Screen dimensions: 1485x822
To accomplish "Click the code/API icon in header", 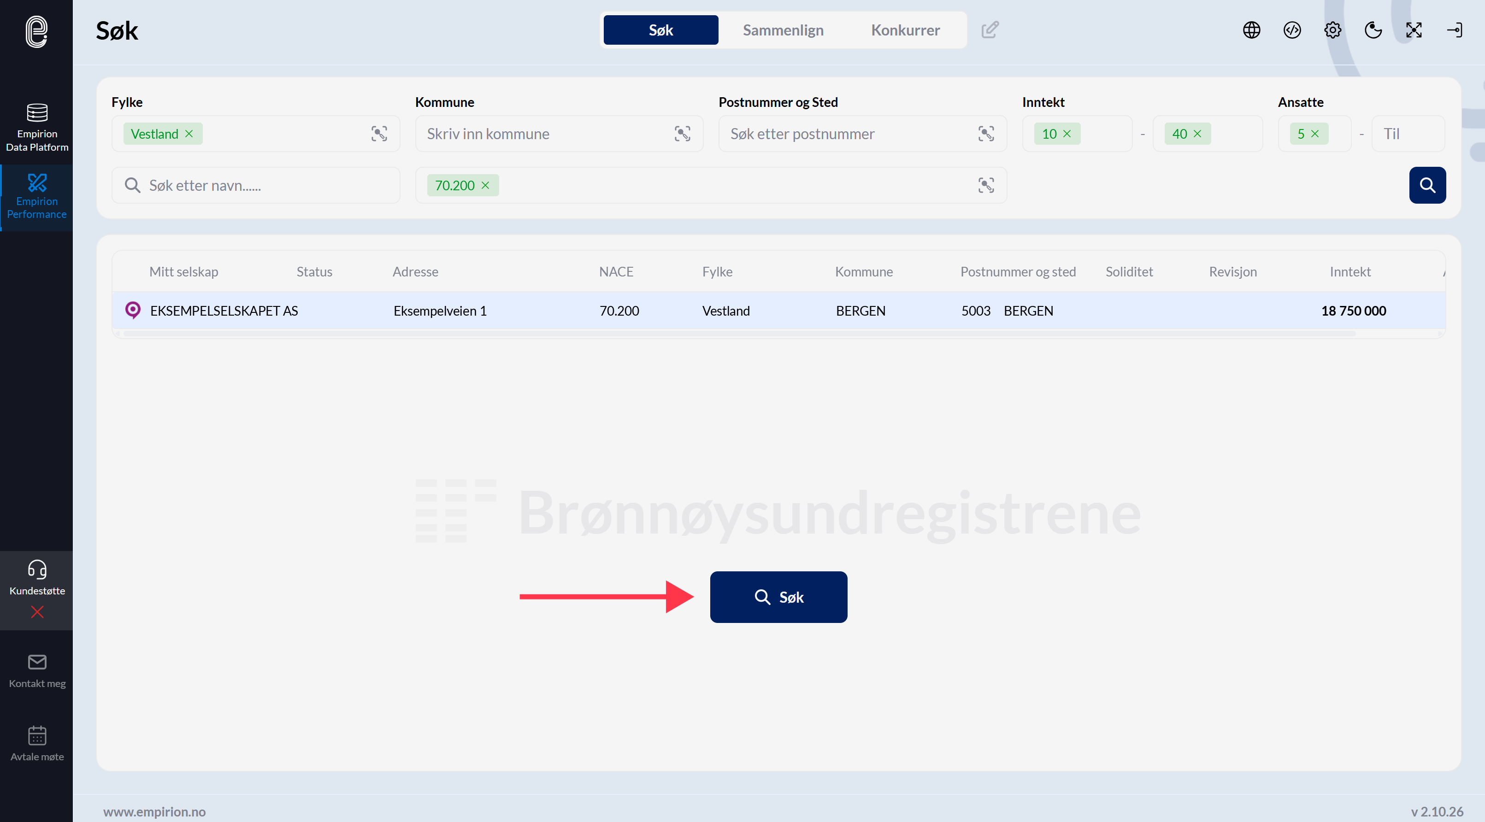I will [1292, 30].
